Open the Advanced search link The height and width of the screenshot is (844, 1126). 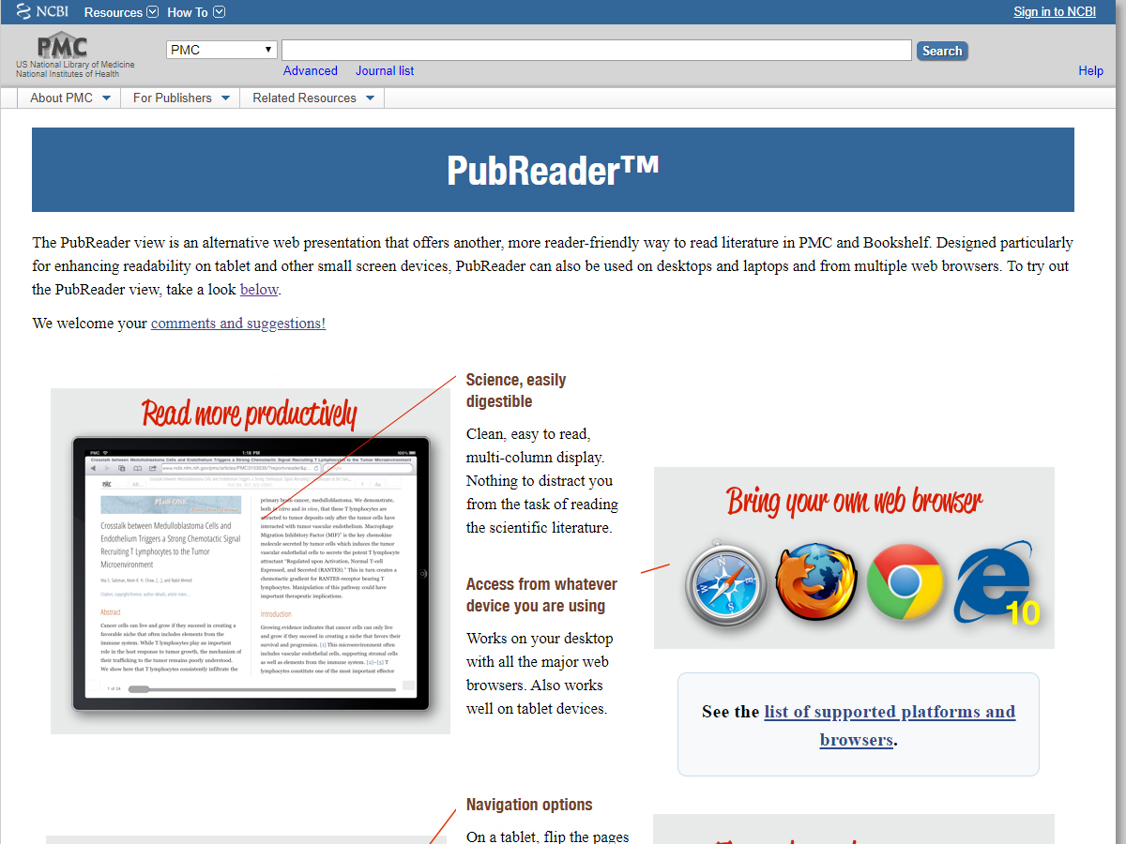tap(310, 70)
